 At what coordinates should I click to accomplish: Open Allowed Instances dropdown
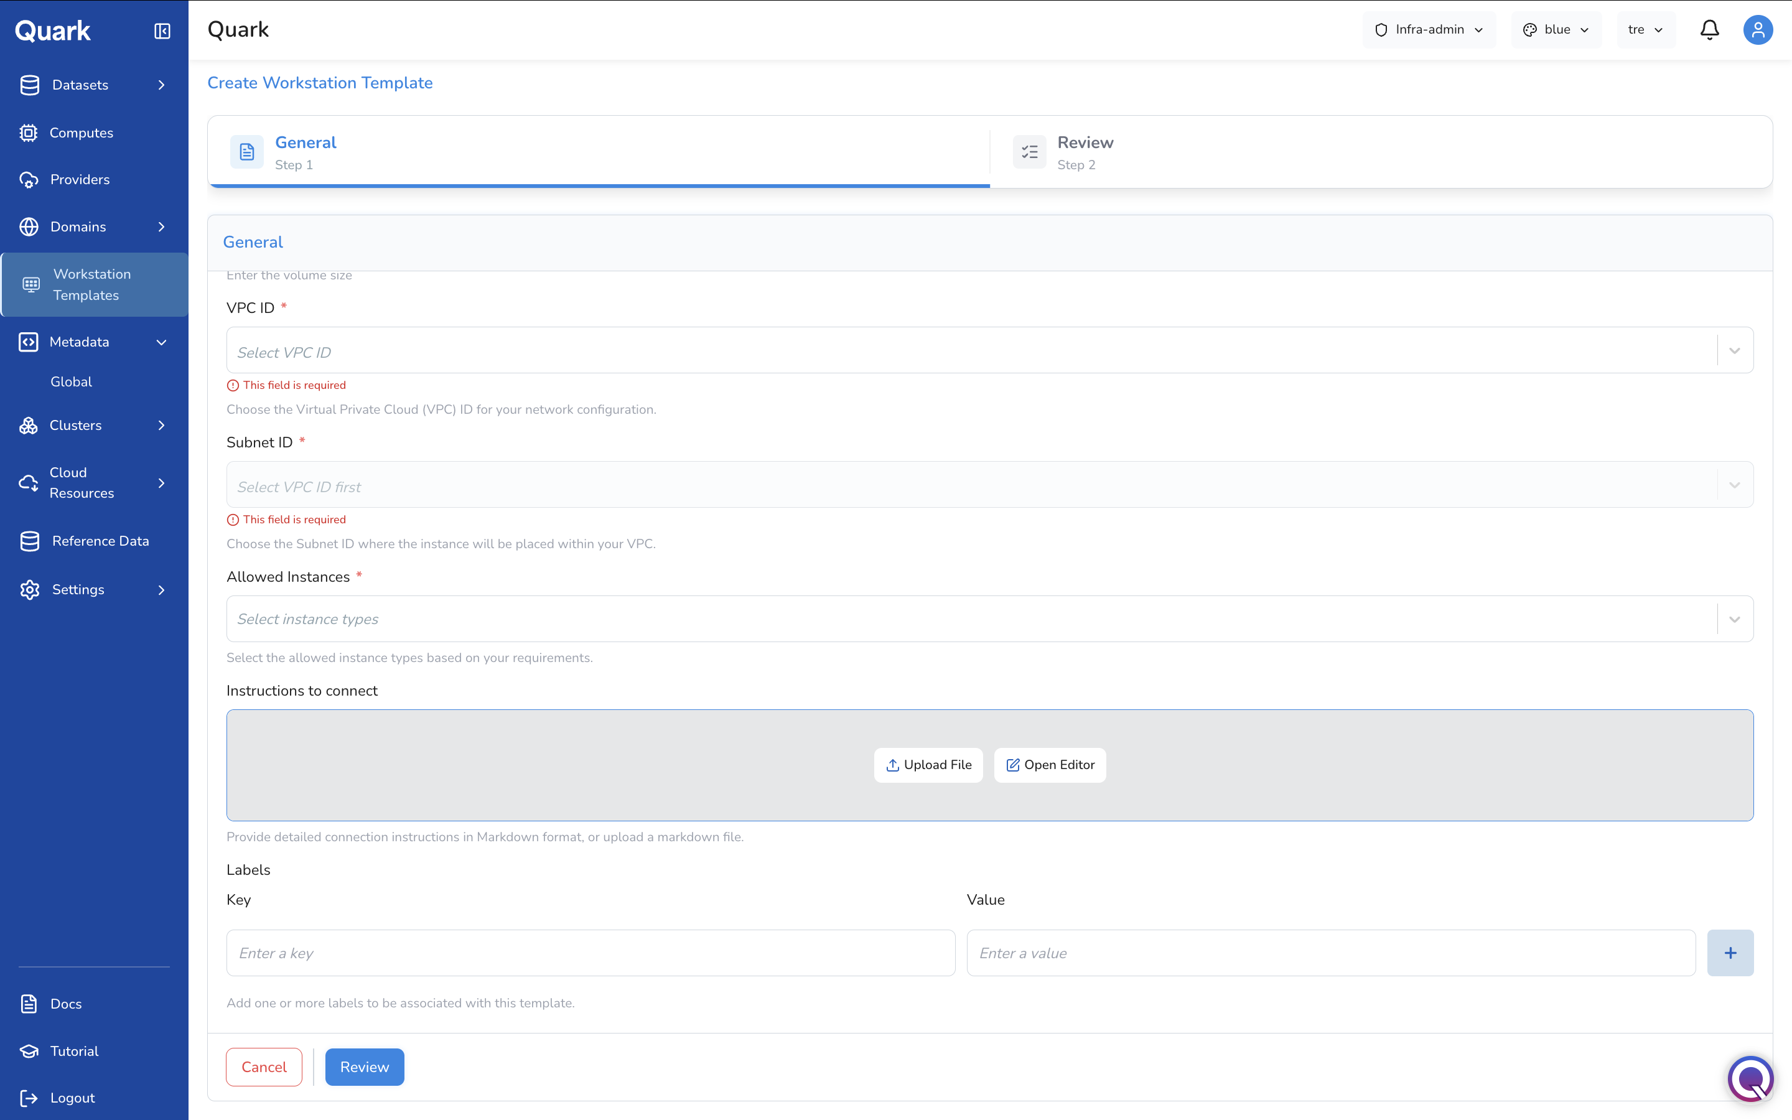coord(989,618)
